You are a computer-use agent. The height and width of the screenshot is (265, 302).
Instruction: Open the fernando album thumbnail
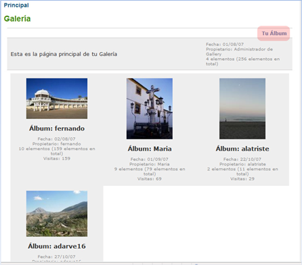(x=57, y=99)
